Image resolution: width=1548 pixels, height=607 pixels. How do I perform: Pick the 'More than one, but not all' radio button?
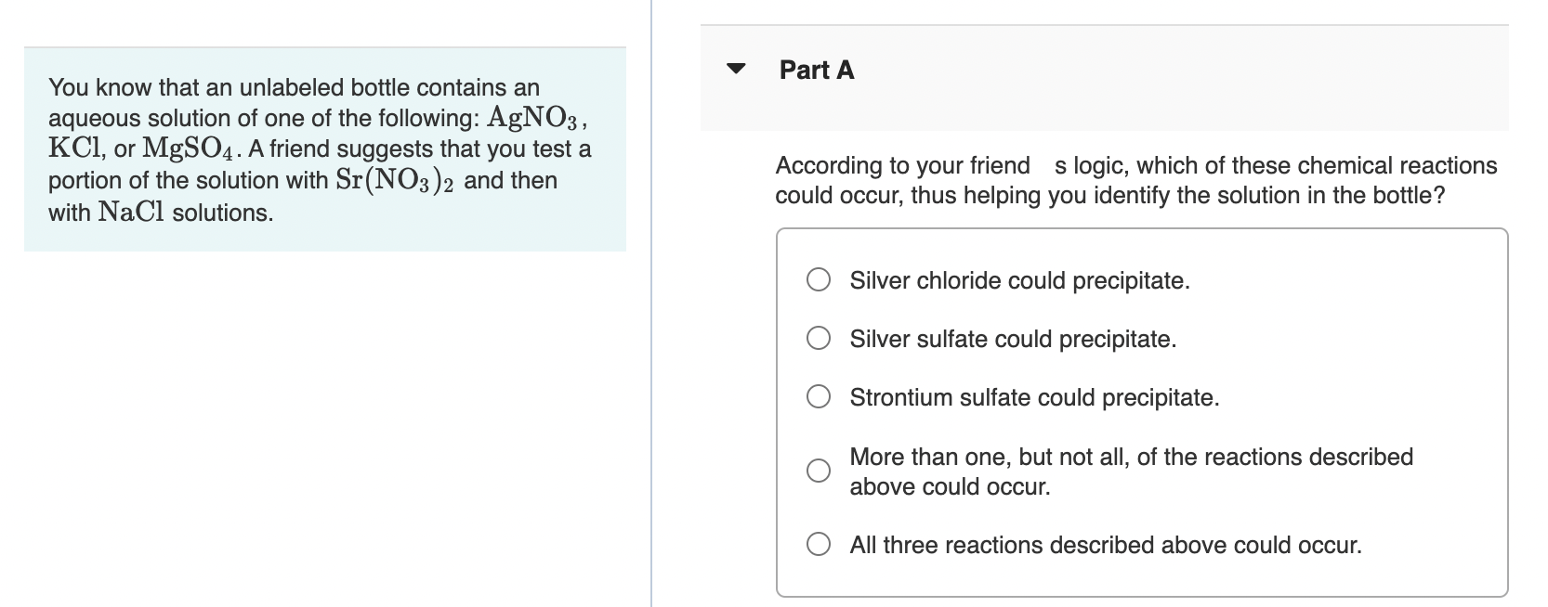click(x=818, y=471)
